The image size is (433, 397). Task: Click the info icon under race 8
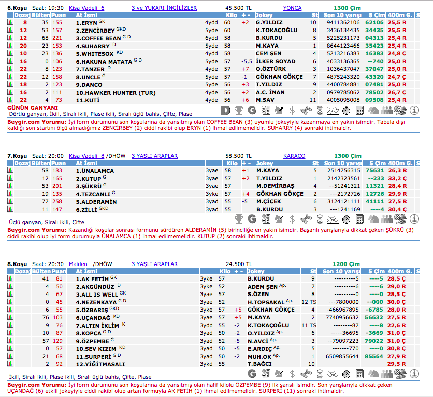pyautogui.click(x=414, y=373)
